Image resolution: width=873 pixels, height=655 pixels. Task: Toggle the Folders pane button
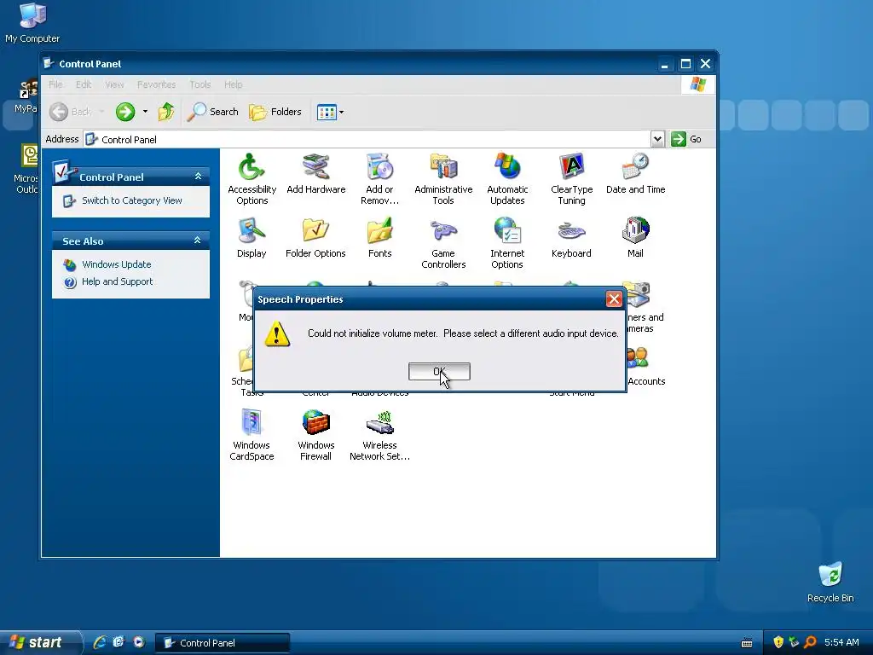click(275, 112)
